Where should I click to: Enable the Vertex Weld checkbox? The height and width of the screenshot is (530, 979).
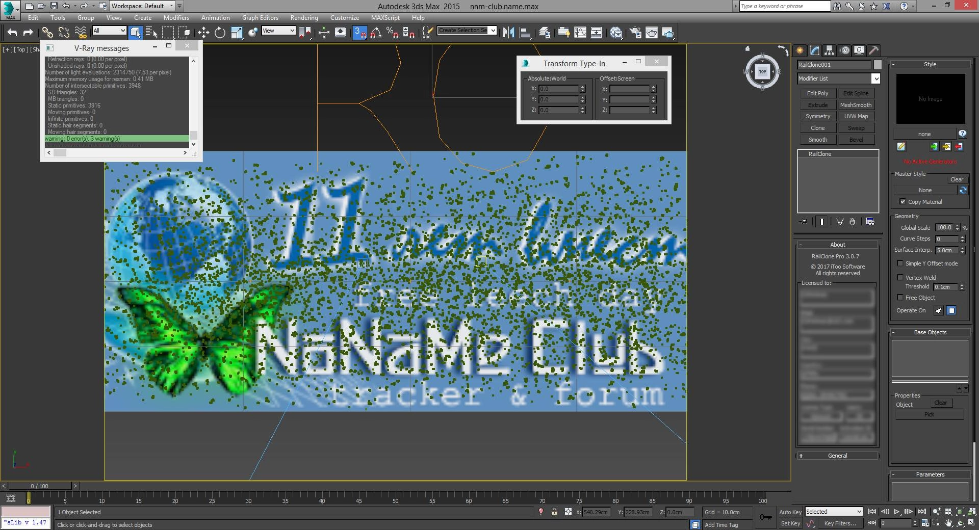pos(900,278)
